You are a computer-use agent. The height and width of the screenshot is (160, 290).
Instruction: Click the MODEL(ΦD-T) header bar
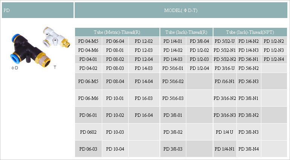(x=181, y=10)
